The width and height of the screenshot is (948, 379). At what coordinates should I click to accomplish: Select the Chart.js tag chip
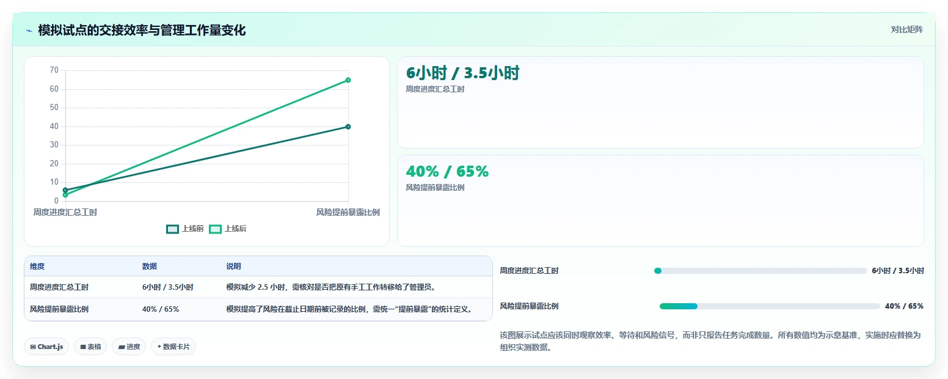(46, 347)
